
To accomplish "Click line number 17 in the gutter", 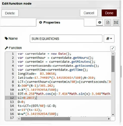I will pos(12,118).
